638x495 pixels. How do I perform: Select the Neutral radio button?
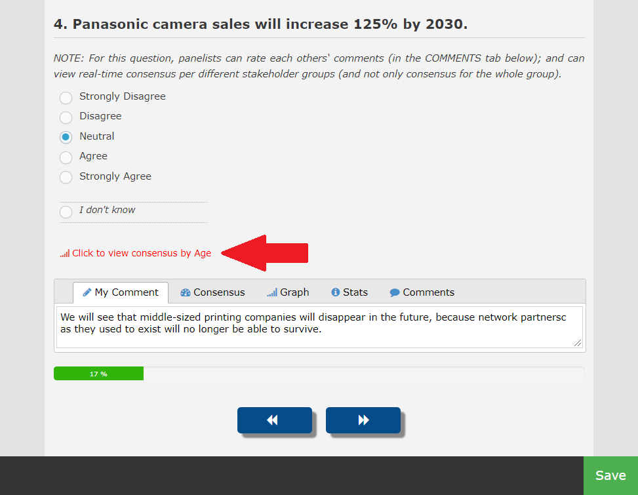66,138
